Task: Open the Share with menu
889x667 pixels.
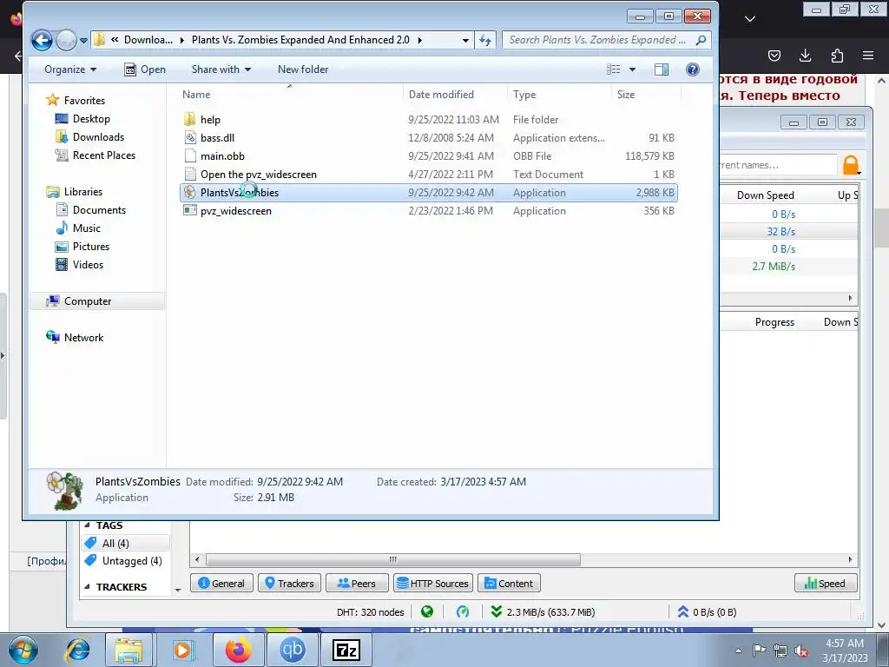Action: tap(221, 69)
